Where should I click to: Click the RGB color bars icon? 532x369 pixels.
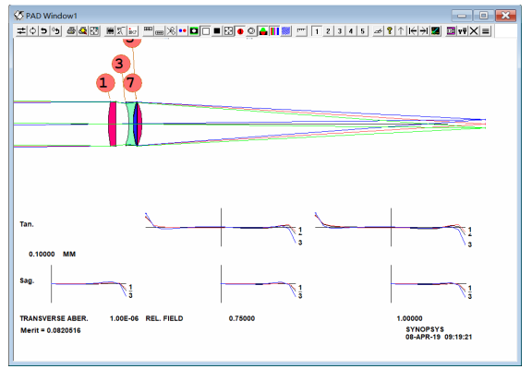[274, 31]
